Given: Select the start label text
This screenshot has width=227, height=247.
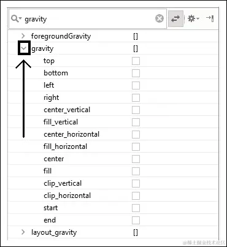Looking at the screenshot, I should (x=50, y=208).
